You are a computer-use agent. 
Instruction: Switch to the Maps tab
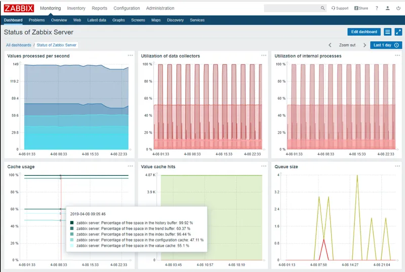(156, 20)
